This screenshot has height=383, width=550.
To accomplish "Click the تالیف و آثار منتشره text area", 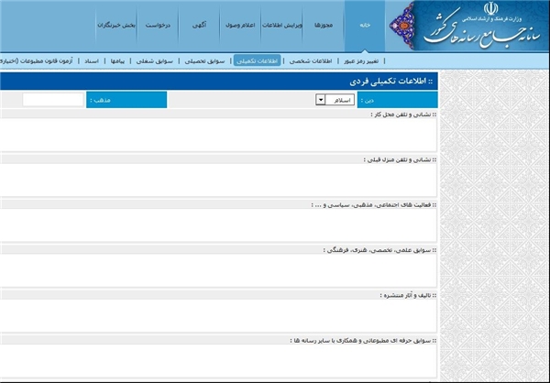I will [x=218, y=316].
